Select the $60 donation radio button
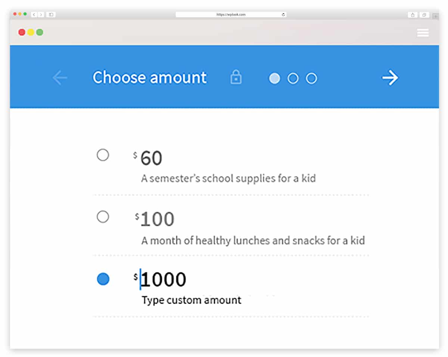Screen dimensions: 448x357 pos(103,155)
